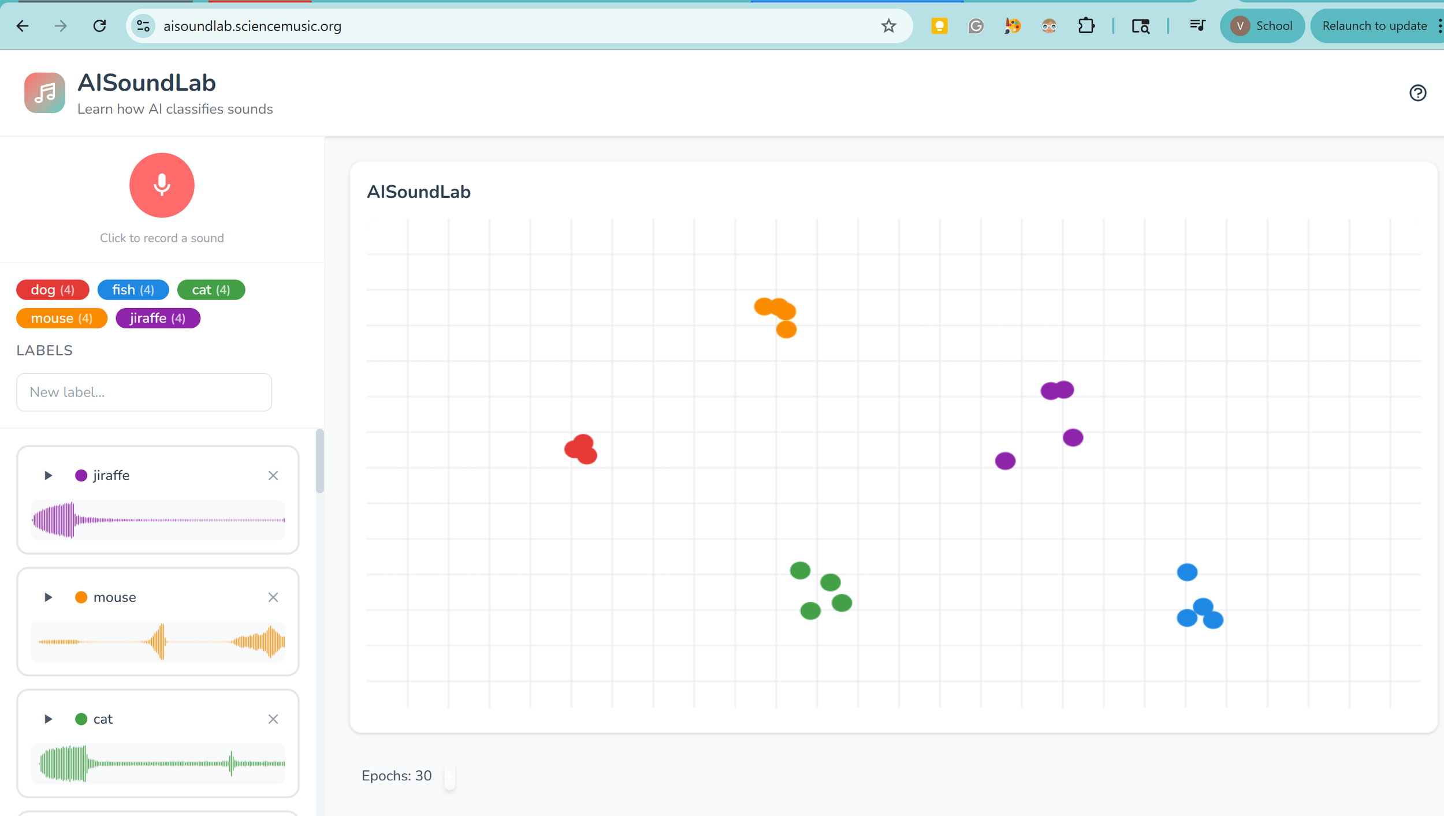Remove the mouse sample with X
This screenshot has height=816, width=1444.
tap(273, 597)
